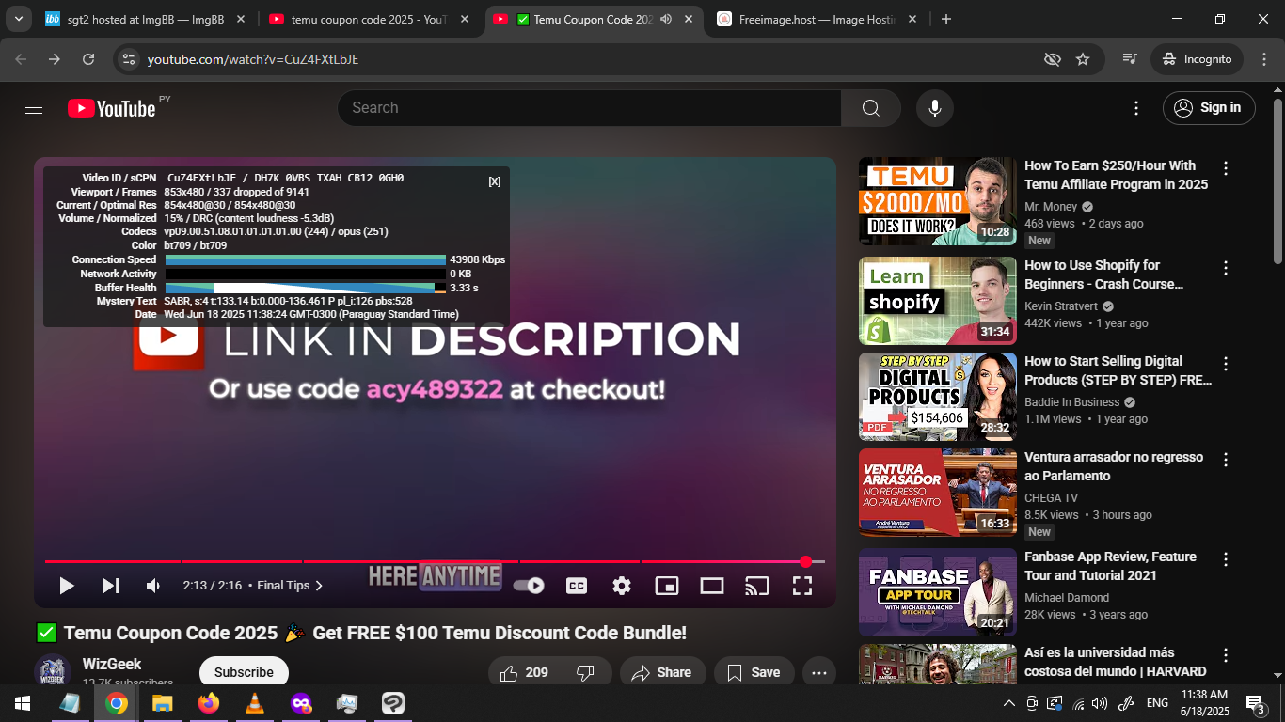The height and width of the screenshot is (722, 1285).
Task: Open the Shopify for Beginners video thumbnail
Action: pos(938,301)
